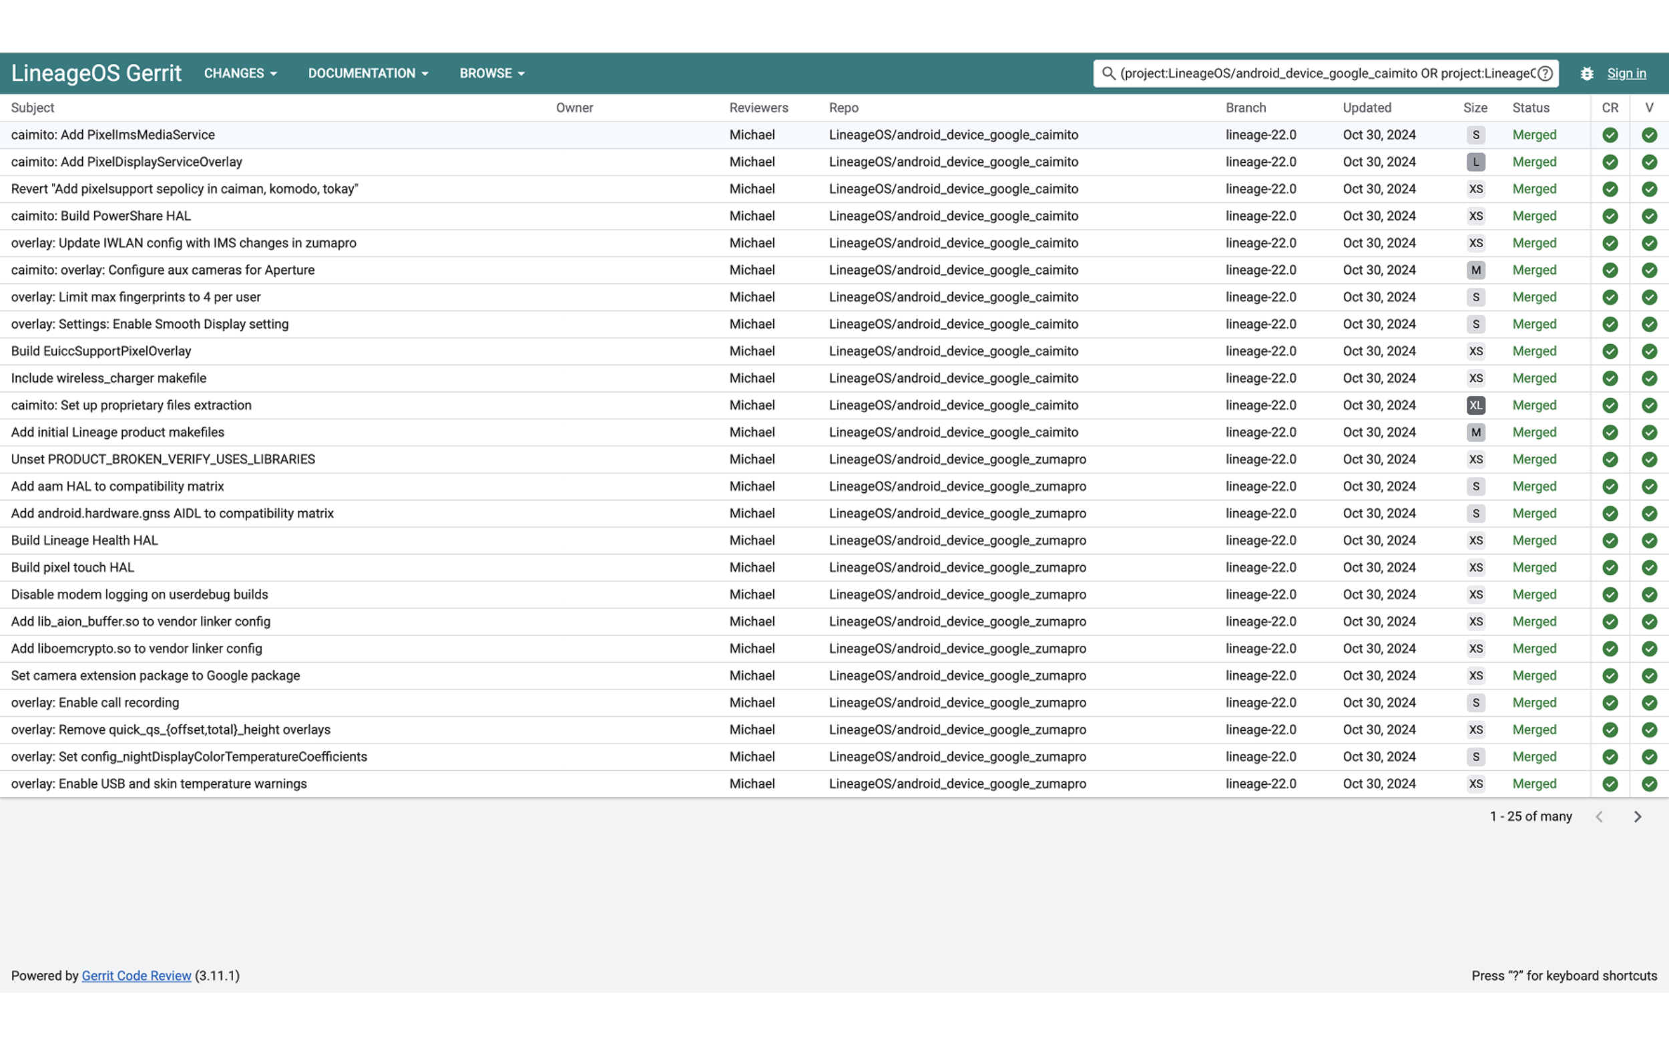The image size is (1669, 1044).
Task: Click the Repo column header
Action: pyautogui.click(x=844, y=108)
